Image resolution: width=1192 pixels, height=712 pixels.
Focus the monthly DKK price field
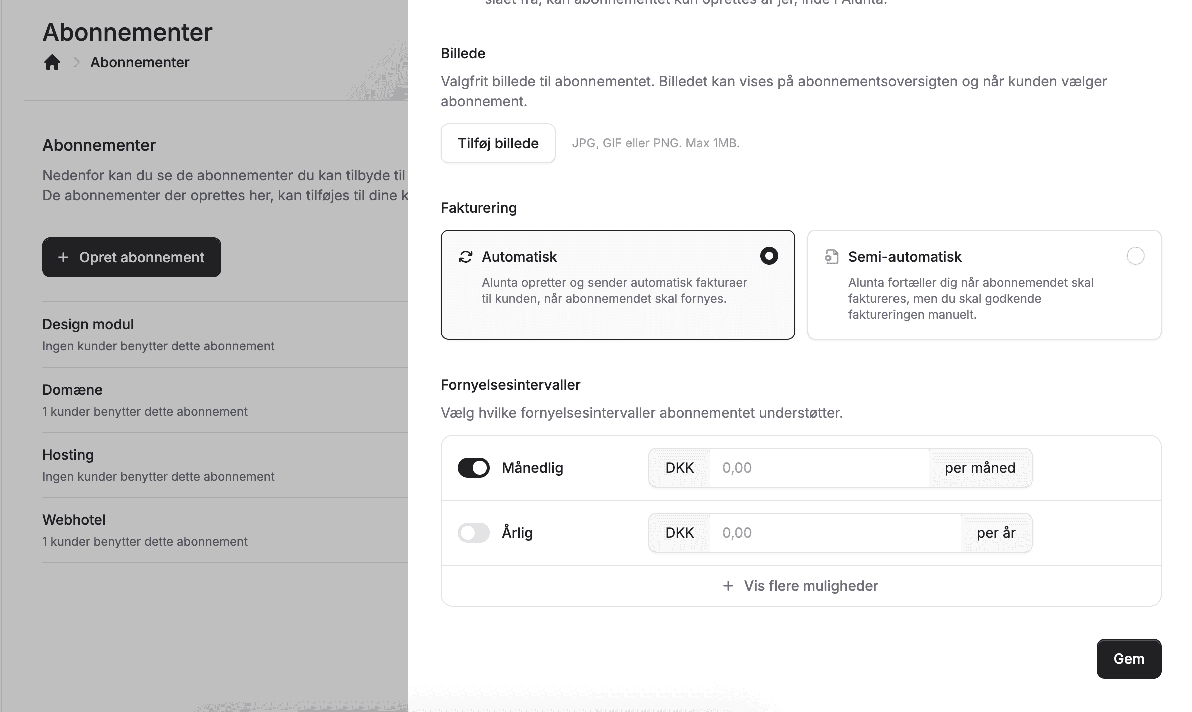[x=819, y=468]
